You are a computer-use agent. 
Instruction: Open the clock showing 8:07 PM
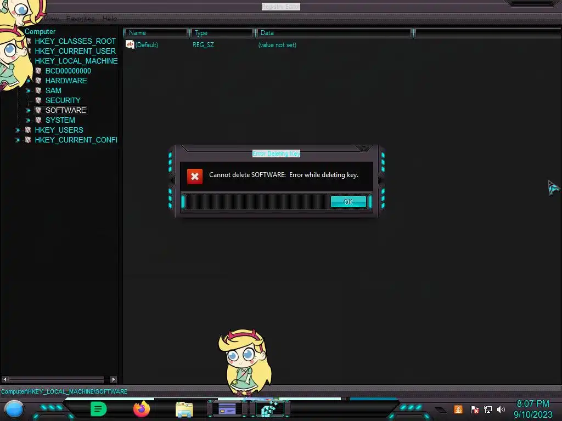533,409
